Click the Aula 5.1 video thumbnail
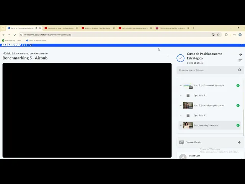The height and width of the screenshot is (184, 245). pyautogui.click(x=188, y=85)
